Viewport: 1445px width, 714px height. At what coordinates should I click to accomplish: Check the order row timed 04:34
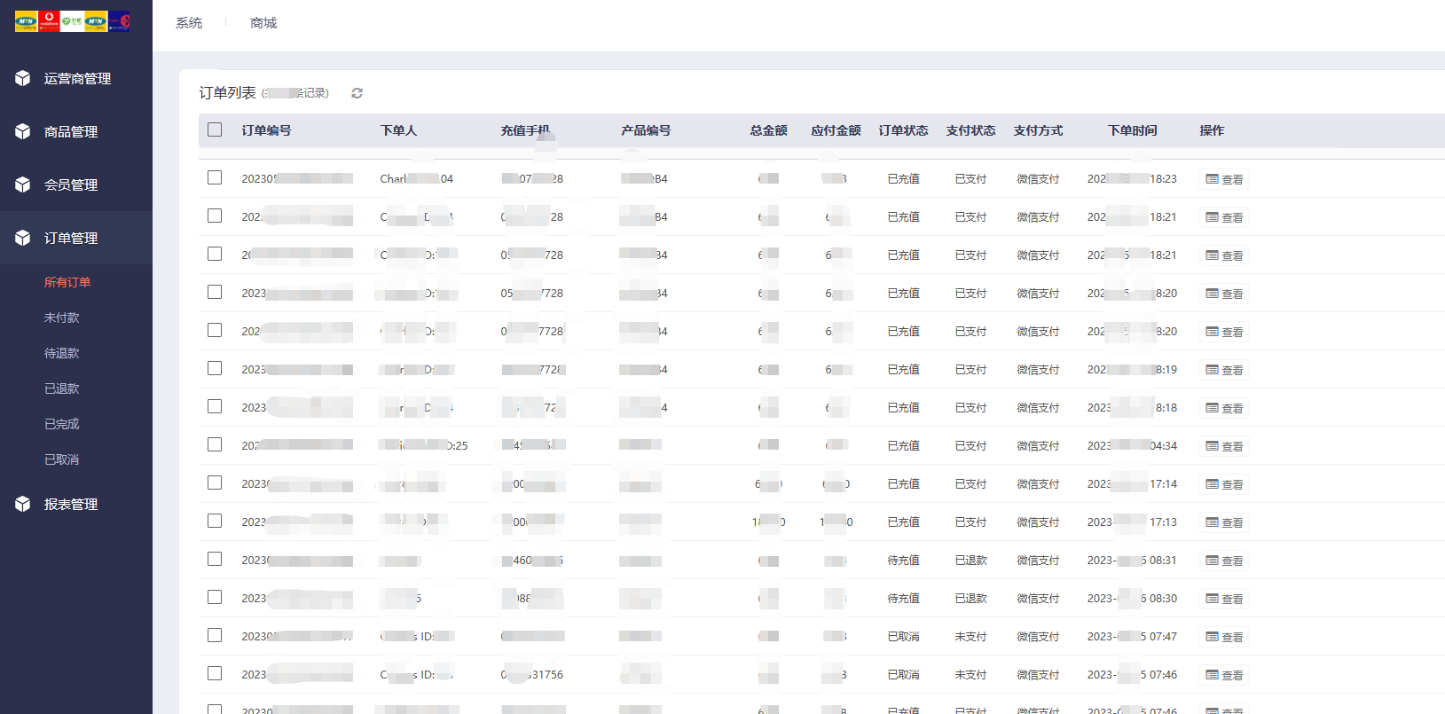pyautogui.click(x=215, y=444)
